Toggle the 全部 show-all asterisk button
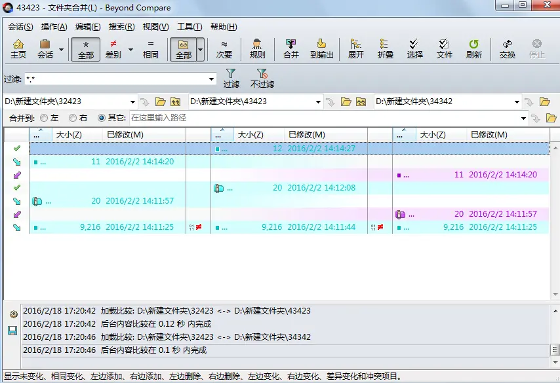This screenshot has width=560, height=383. [x=85, y=49]
